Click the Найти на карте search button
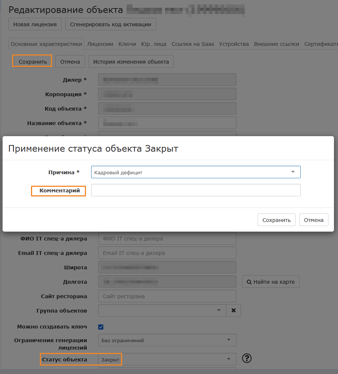 270,282
